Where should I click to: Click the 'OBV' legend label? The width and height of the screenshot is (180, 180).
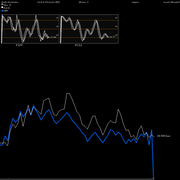click(6, 11)
